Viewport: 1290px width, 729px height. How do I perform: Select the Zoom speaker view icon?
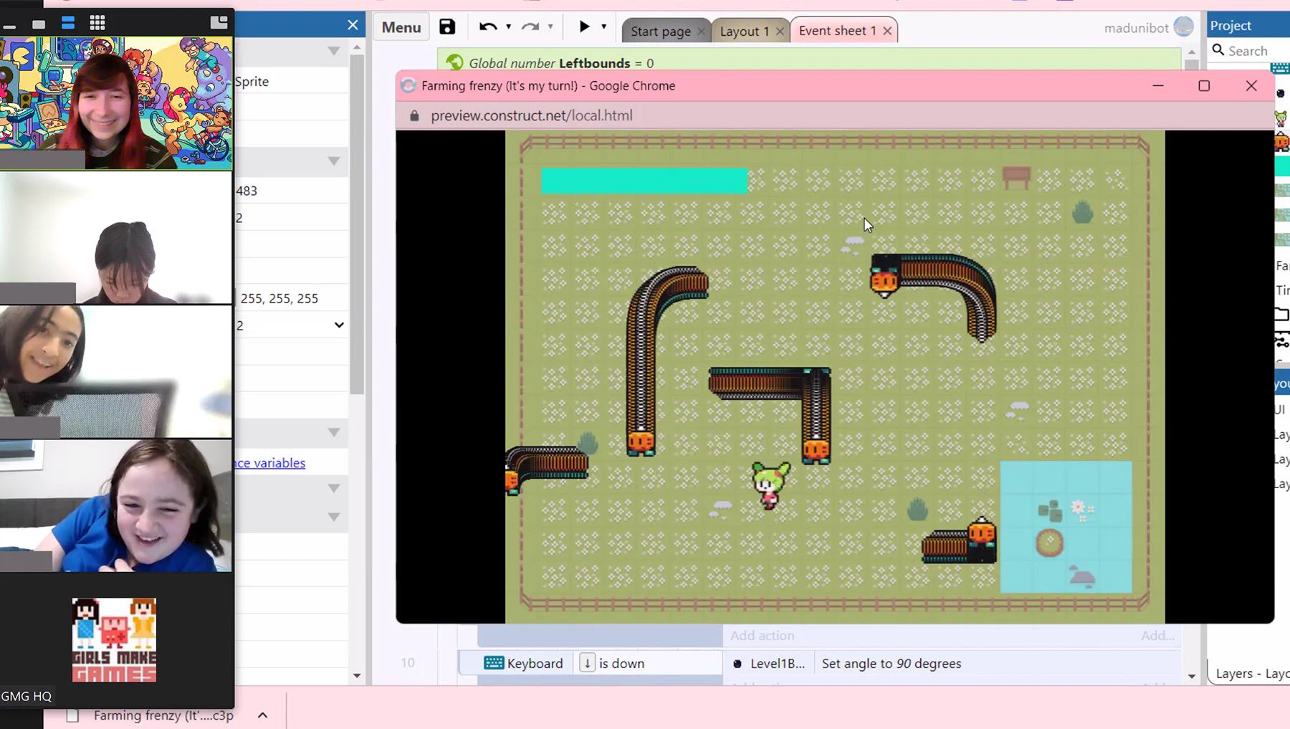click(x=67, y=23)
